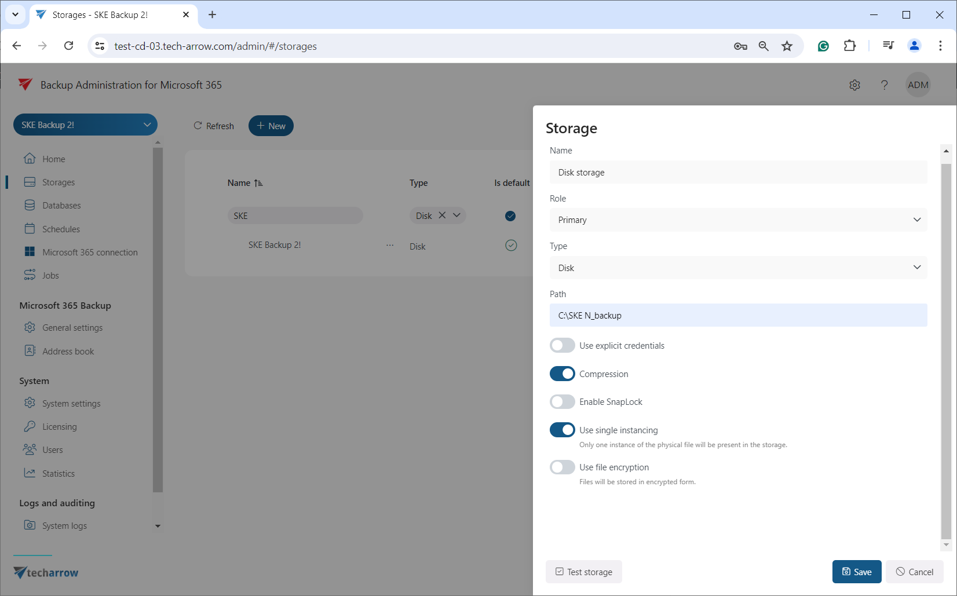This screenshot has width=957, height=596.
Task: Go to Databases in the sidebar
Action: (x=61, y=206)
